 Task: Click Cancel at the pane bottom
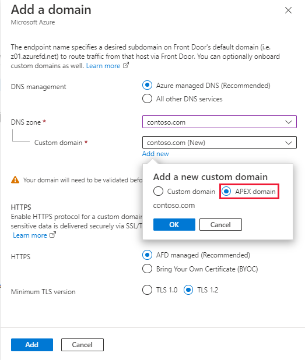pyautogui.click(x=82, y=345)
